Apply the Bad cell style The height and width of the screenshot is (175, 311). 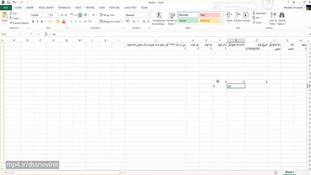(209, 15)
